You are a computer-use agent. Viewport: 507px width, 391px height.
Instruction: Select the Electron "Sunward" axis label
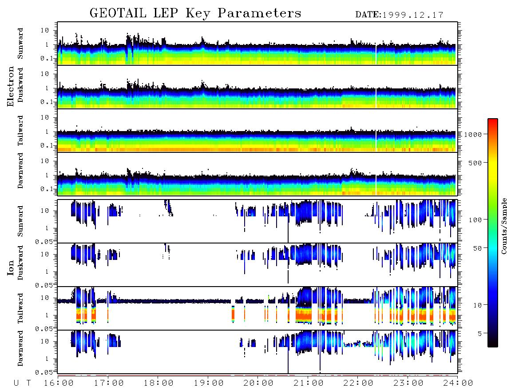click(x=20, y=44)
